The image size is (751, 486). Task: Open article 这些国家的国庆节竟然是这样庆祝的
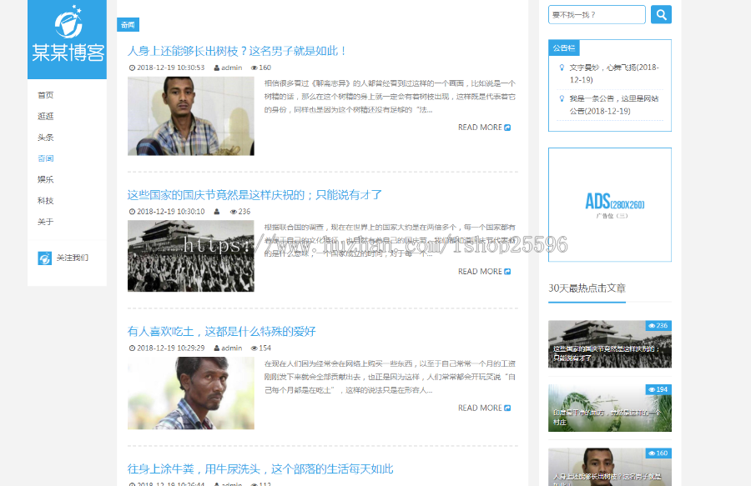255,195
